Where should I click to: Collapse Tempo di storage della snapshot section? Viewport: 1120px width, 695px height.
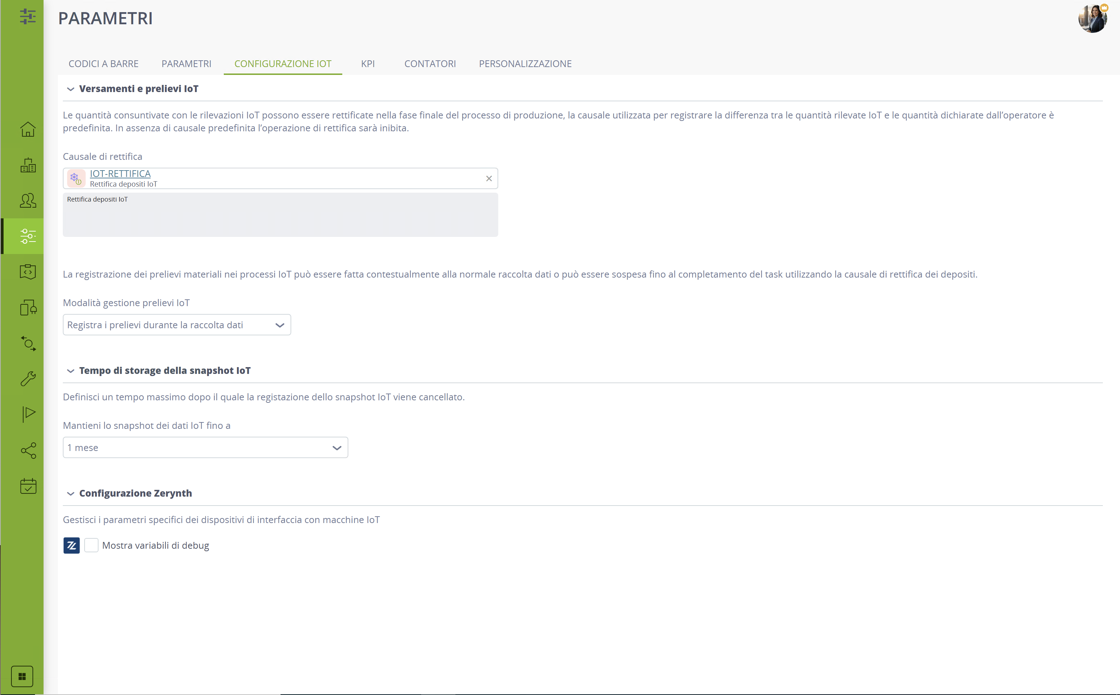[x=70, y=371]
